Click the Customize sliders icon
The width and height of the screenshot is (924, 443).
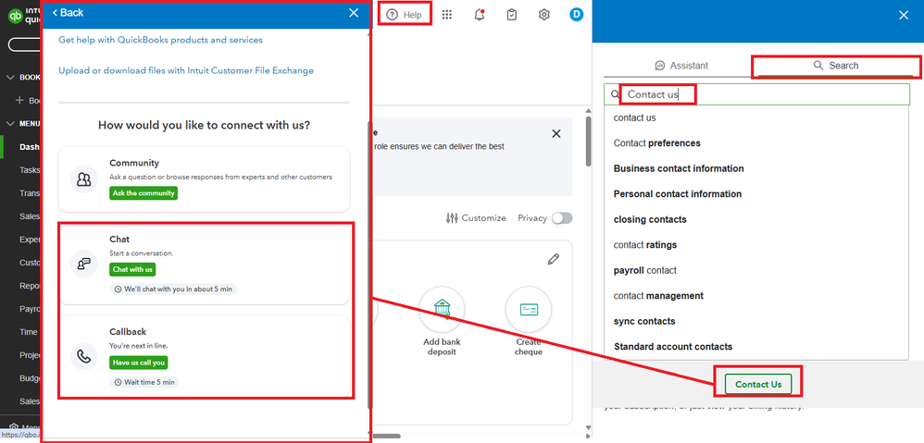pyautogui.click(x=452, y=218)
